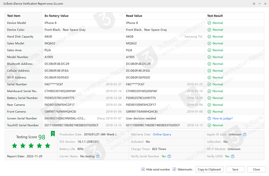Image resolution: width=269 pixels, height=176 pixels.
Task: Click Ex-factory mainboard serial C7H903301WQJ0WYAY
Action: tap(60, 91)
